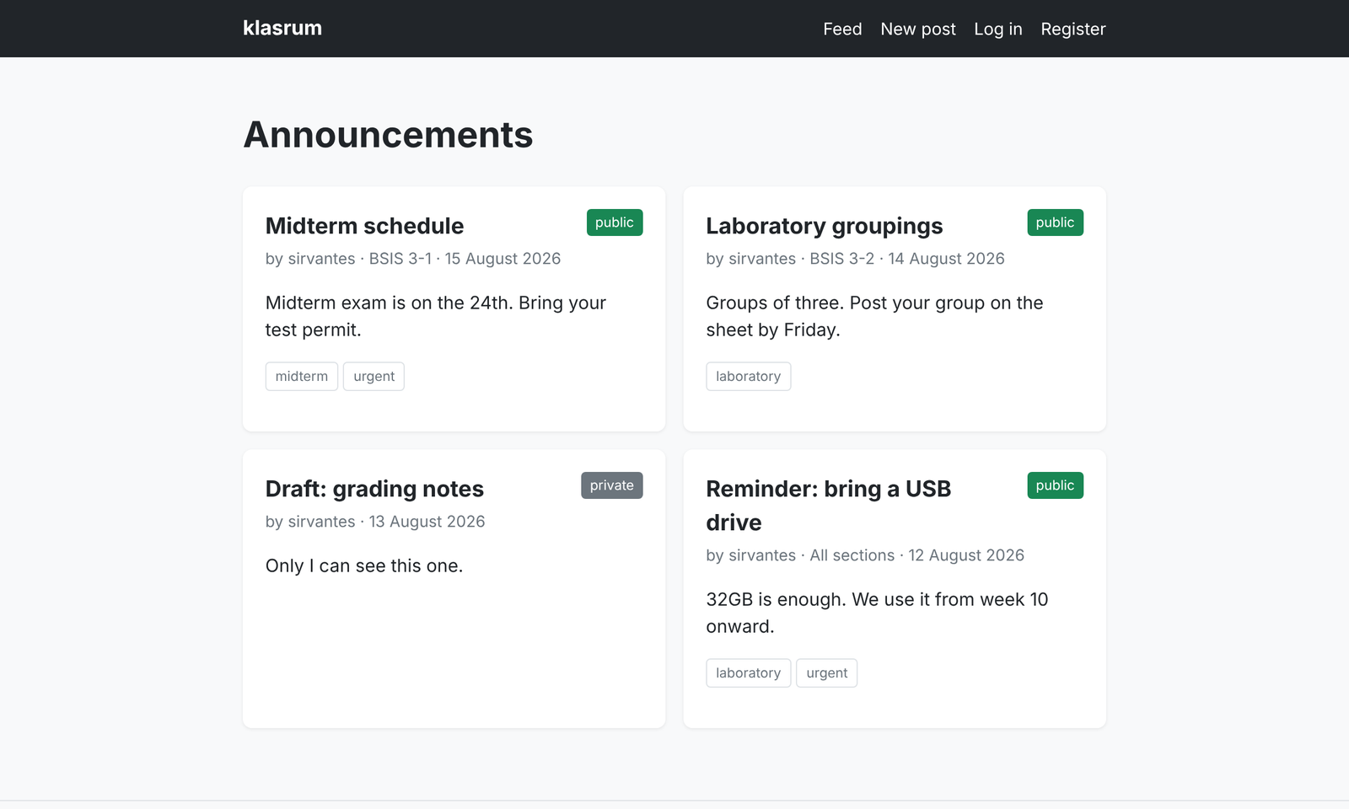
Task: Open the Midterm schedule announcement
Action: click(364, 226)
